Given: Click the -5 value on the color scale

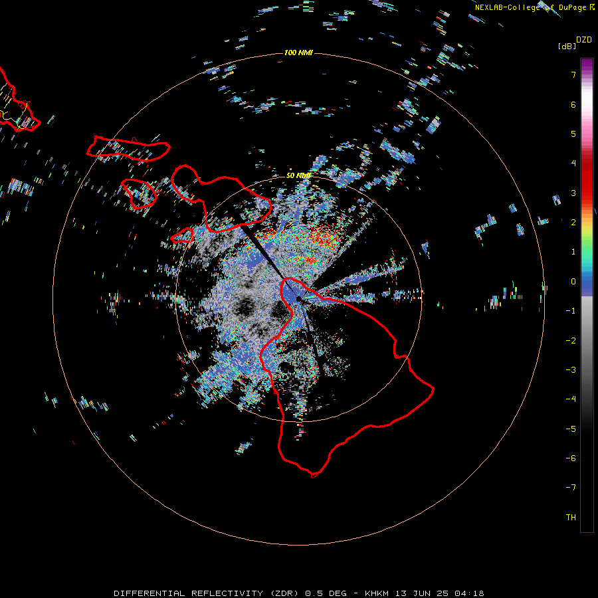Looking at the screenshot, I should 571,429.
